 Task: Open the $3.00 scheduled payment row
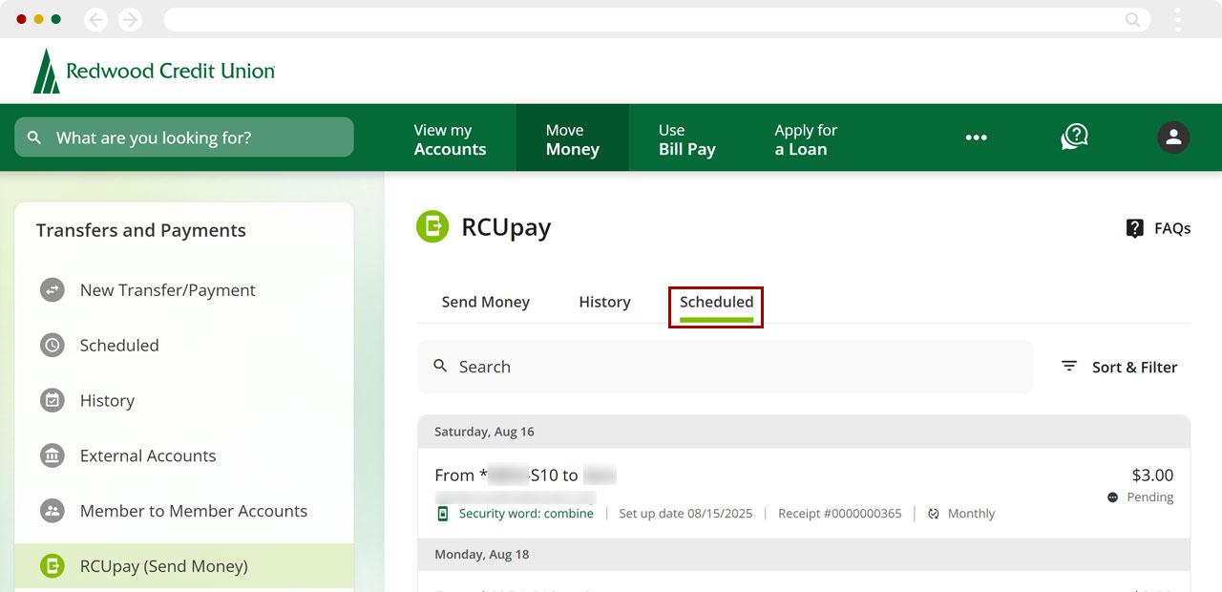[804, 493]
